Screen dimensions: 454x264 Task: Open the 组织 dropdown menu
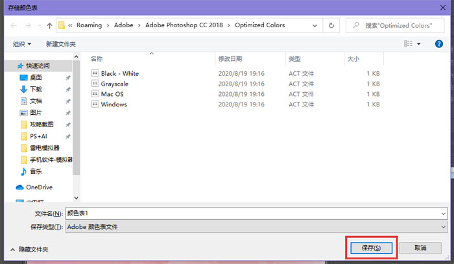click(22, 44)
